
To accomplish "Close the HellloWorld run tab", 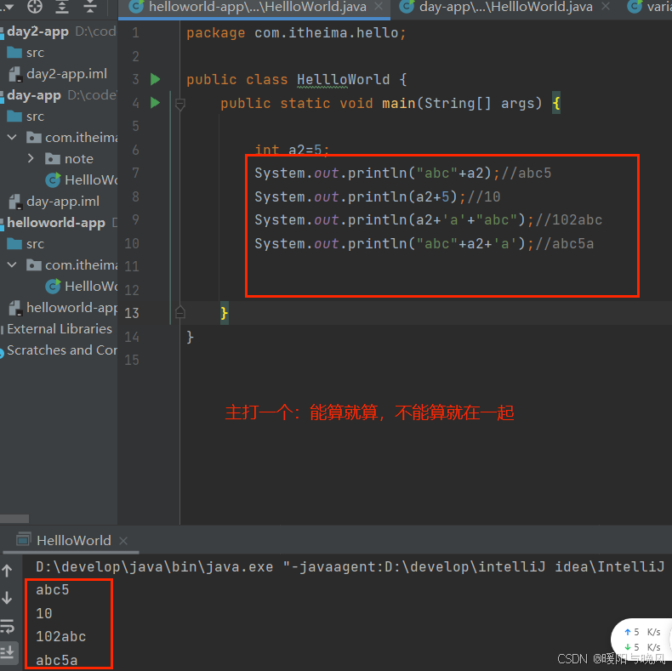I will click(x=123, y=541).
